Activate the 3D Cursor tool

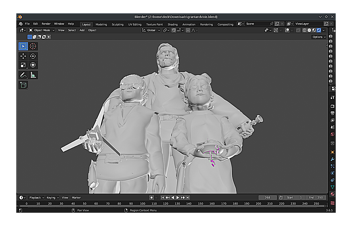pyautogui.click(x=33, y=46)
